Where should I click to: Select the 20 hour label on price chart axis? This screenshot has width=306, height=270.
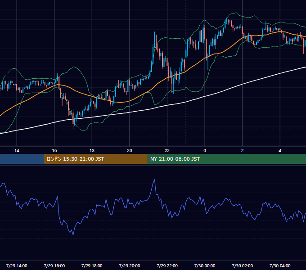point(130,151)
